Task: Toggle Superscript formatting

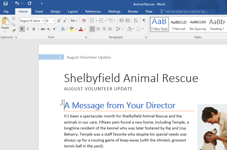Action: (x=55, y=29)
